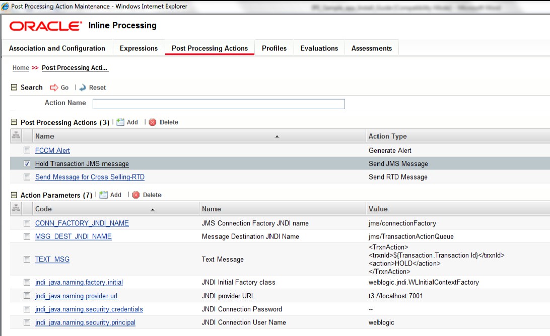Click Delete icon in Action Parameters
The image size is (550, 336).
point(136,195)
